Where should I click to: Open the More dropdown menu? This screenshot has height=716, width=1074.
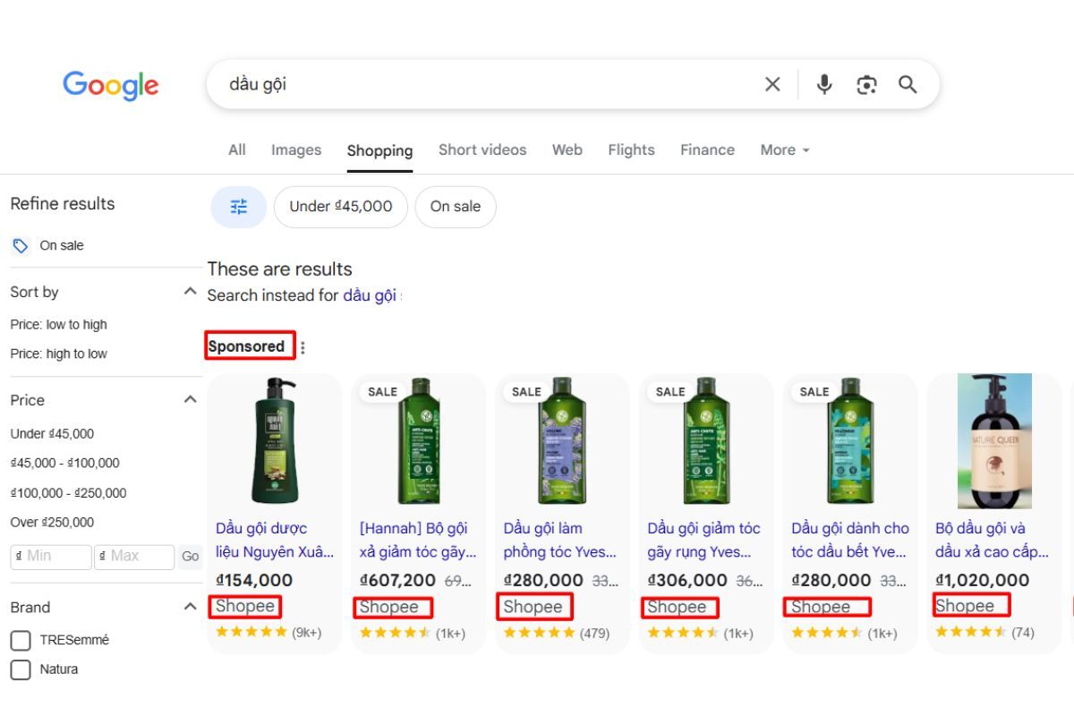(x=785, y=149)
